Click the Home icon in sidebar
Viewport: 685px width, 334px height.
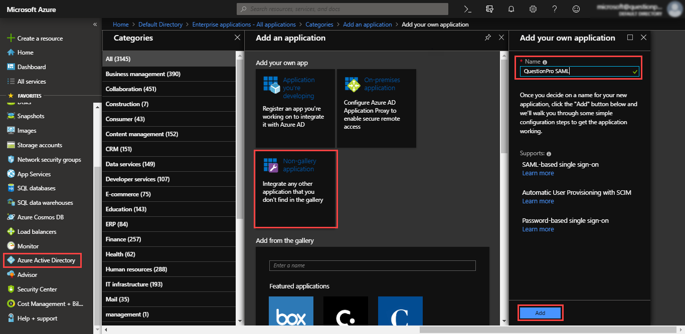11,52
